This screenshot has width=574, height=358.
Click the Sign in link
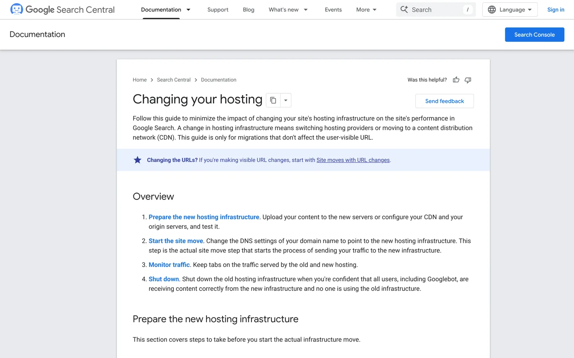pos(556,10)
